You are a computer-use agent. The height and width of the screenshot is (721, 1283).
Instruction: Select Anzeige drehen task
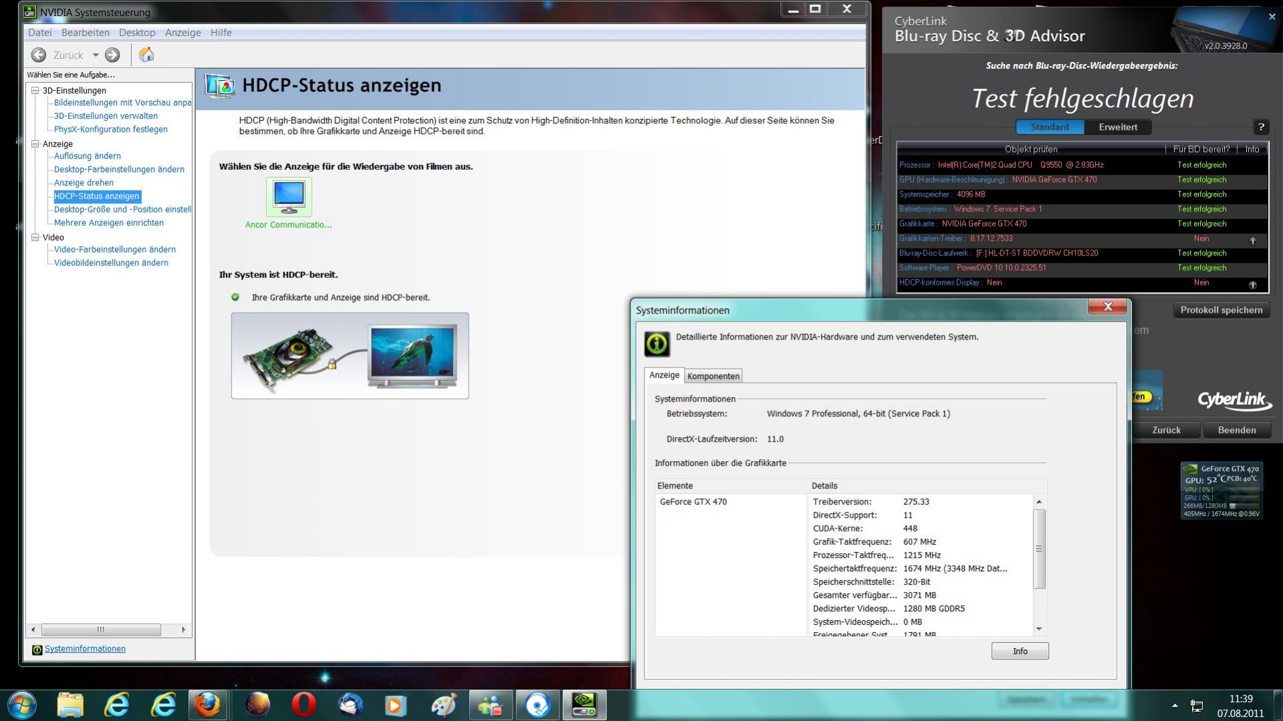pos(84,182)
